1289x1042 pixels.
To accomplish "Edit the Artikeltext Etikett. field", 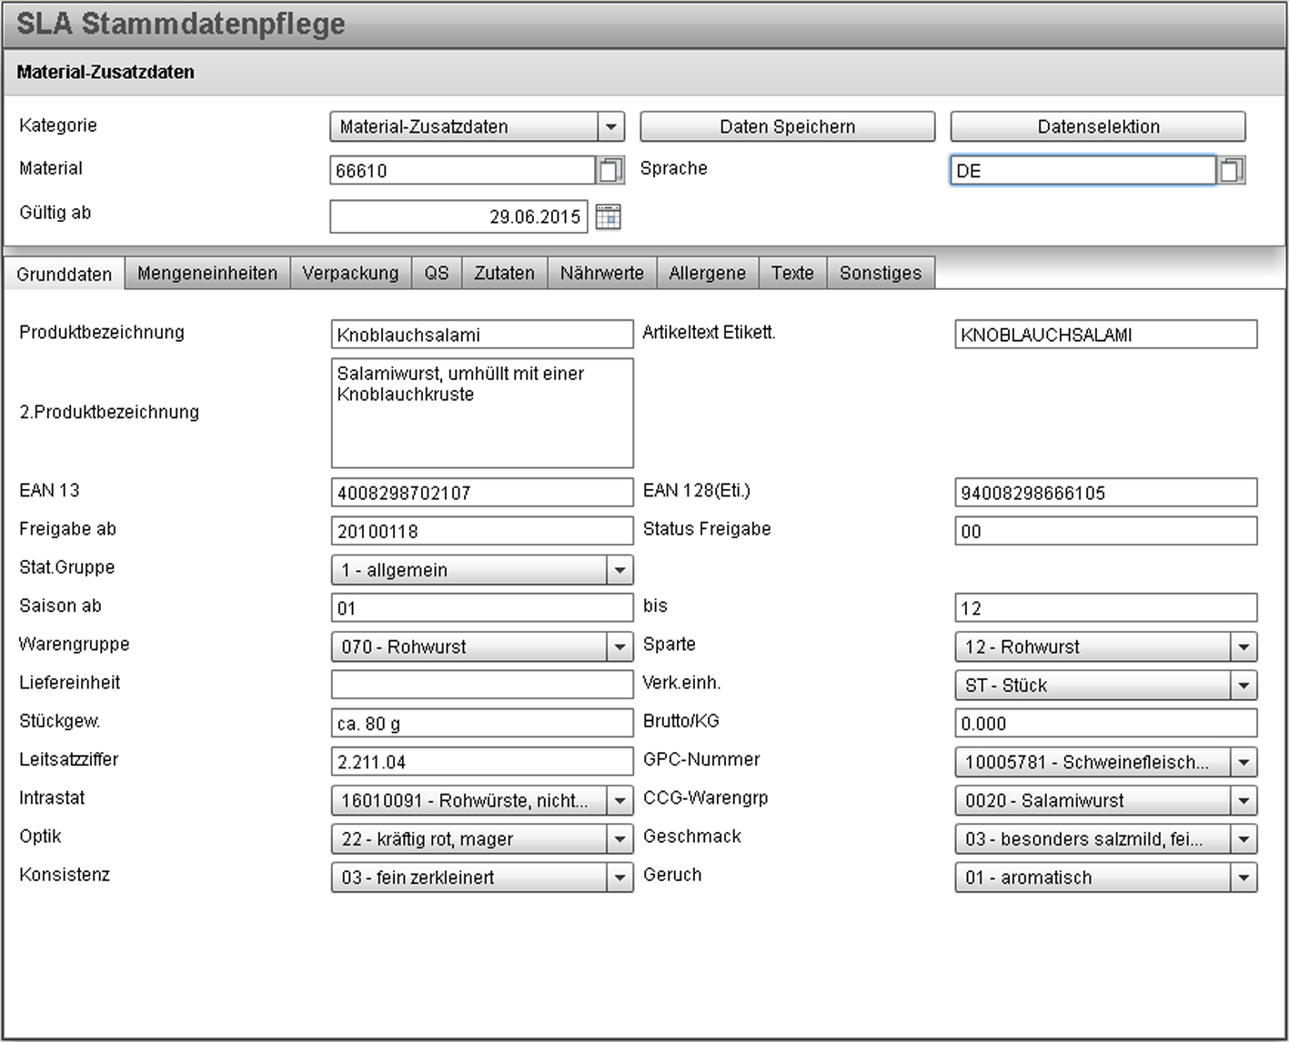I will (1106, 334).
